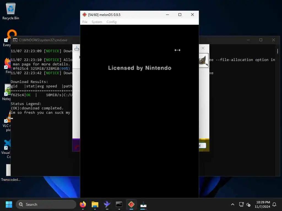
Task: Open the clock and date panel
Action: (262, 204)
